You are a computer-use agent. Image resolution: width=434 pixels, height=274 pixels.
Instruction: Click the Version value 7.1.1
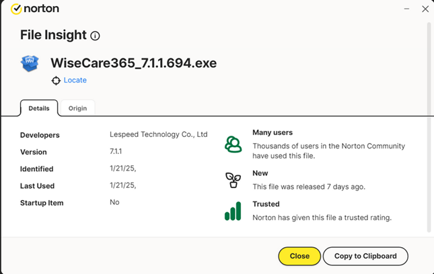pyautogui.click(x=116, y=152)
